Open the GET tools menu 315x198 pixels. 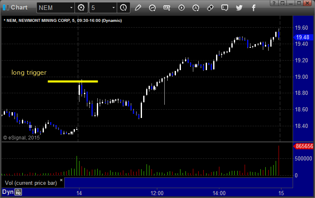point(167,8)
